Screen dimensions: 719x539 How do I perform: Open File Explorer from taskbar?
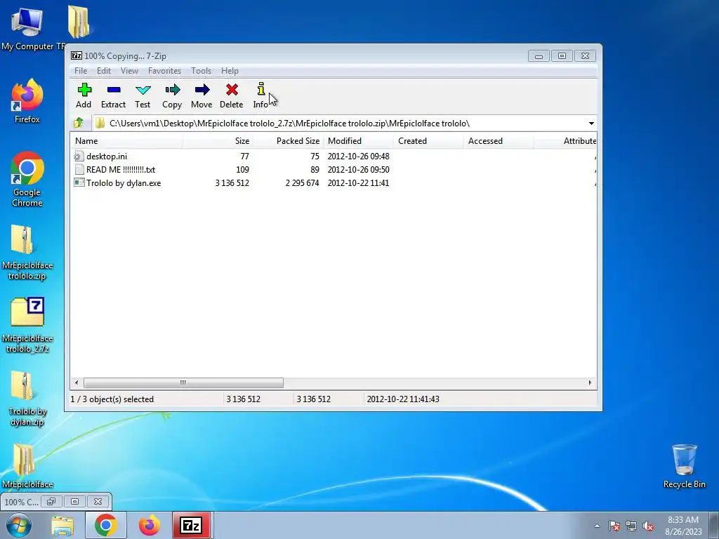62,525
